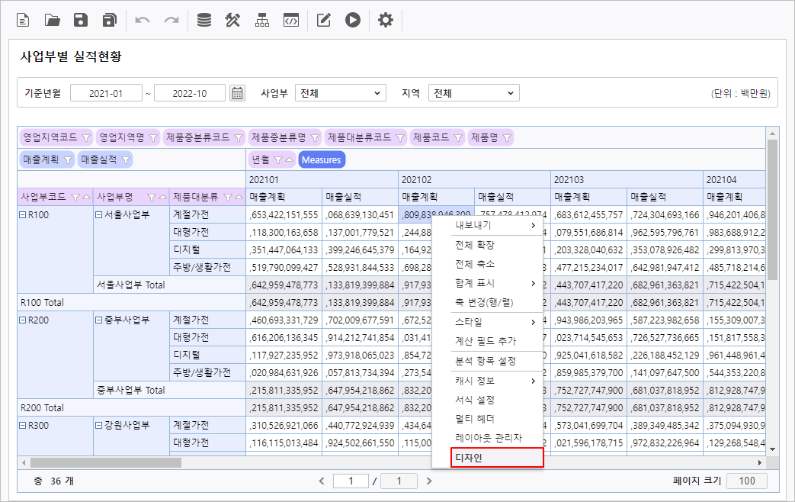
Task: Open the 사업부 dropdown
Action: [340, 93]
